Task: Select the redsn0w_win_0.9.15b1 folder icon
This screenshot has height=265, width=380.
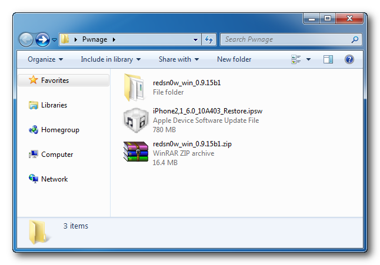Action: pyautogui.click(x=135, y=88)
